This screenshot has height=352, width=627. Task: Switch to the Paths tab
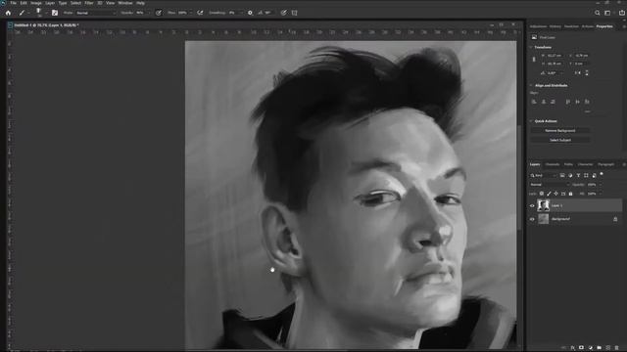(x=568, y=164)
